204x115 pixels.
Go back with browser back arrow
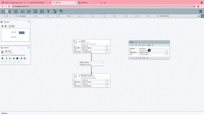(x=2, y=6)
